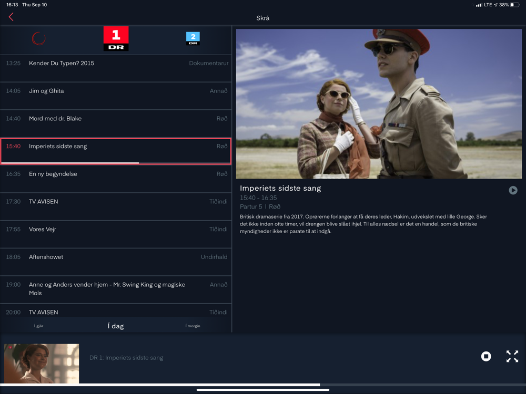This screenshot has width=526, height=394.
Task: Switch schedule to Í gjár
Action: (38, 326)
